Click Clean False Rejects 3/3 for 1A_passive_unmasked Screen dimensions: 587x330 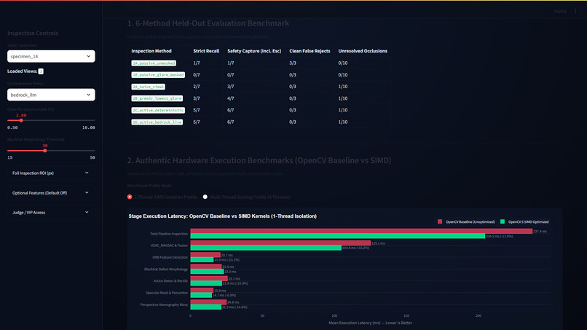[293, 63]
